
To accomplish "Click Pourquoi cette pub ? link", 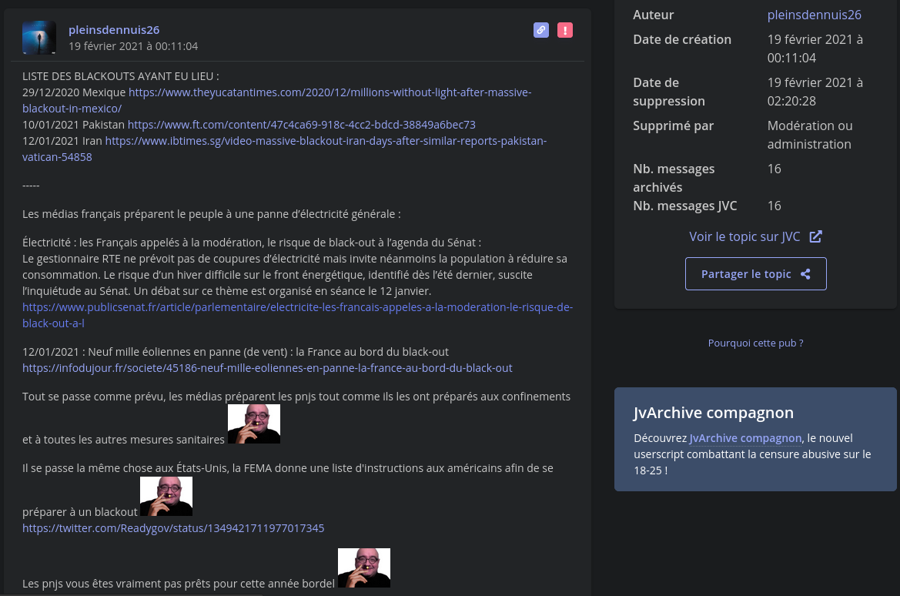I will [x=755, y=343].
